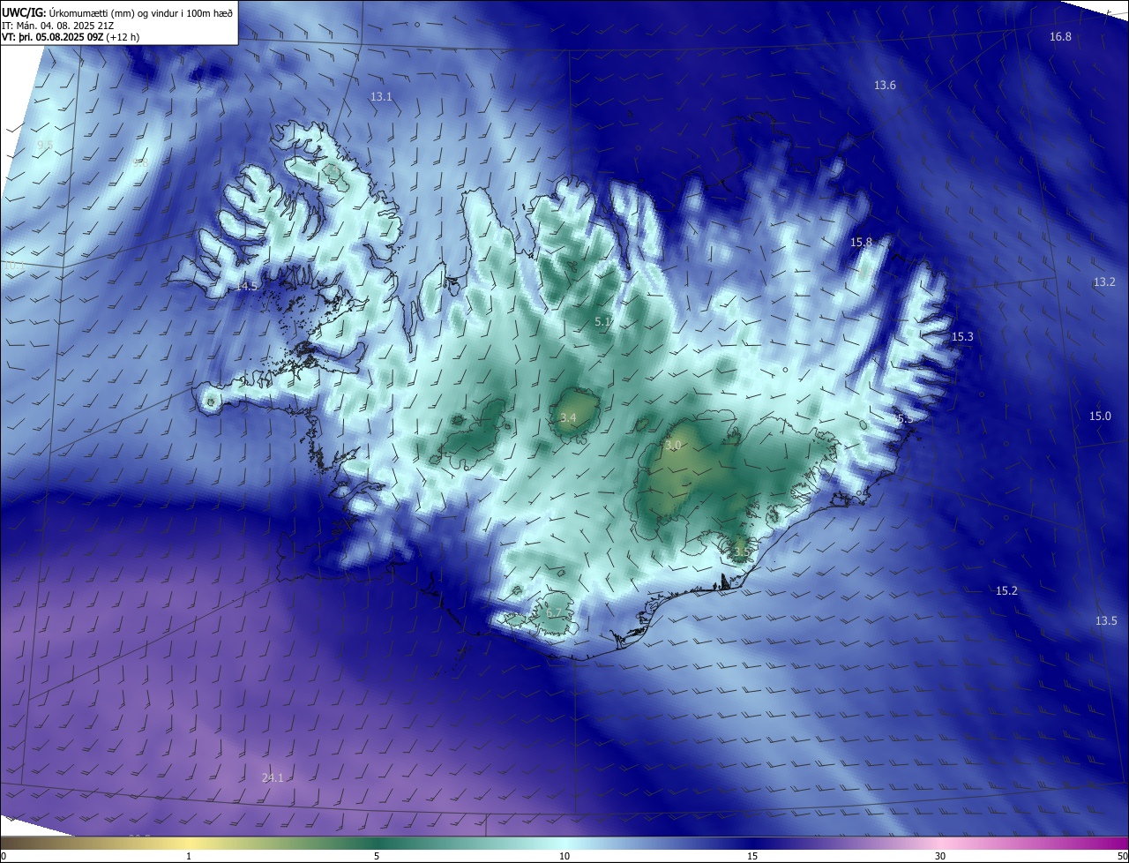Screen dimensions: 1129x863
Task: Click the 13.2 value on the map
Action: (x=1104, y=282)
